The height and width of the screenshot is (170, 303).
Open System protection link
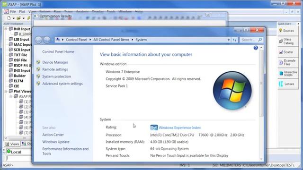coord(57,76)
